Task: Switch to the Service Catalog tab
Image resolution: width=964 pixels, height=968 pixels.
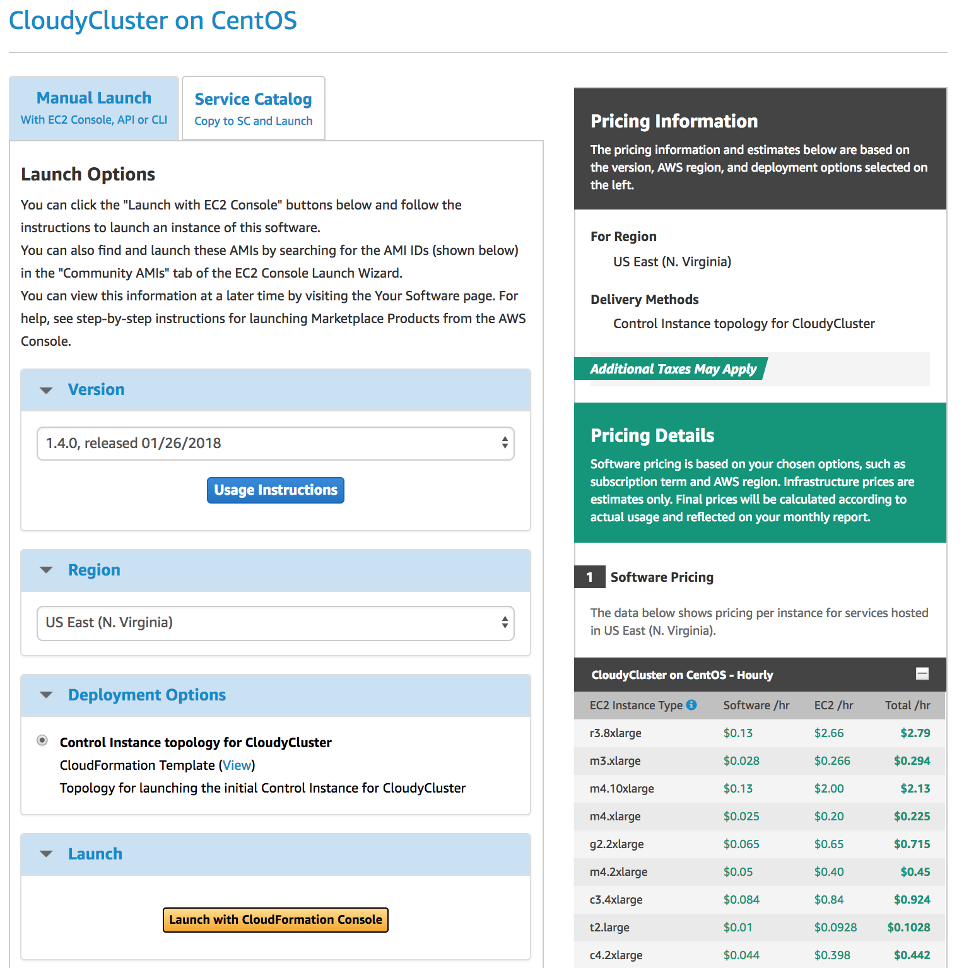Action: tap(254, 109)
